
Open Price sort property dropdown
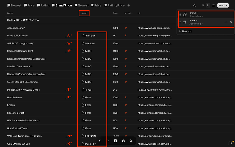click(x=193, y=21)
